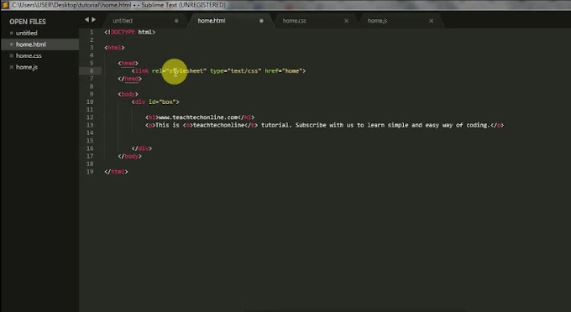This screenshot has width=571, height=312.
Task: Click line number 19 in gutter
Action: [x=90, y=172]
